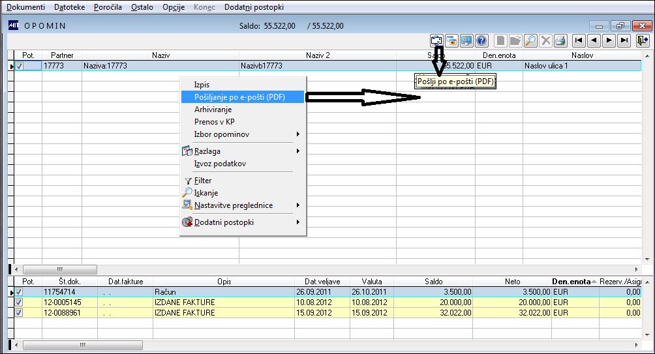This screenshot has height=354, width=655.
Task: Open the help question mark icon
Action: point(481,40)
